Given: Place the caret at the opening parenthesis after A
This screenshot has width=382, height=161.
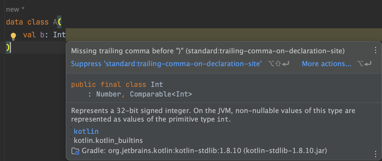Looking at the screenshot, I should click(x=60, y=22).
